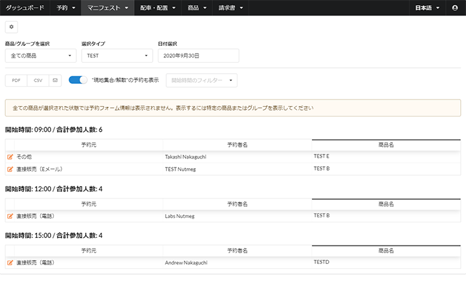Select the TEST Nutmeg name cell
The image size is (466, 291).
[237, 169]
